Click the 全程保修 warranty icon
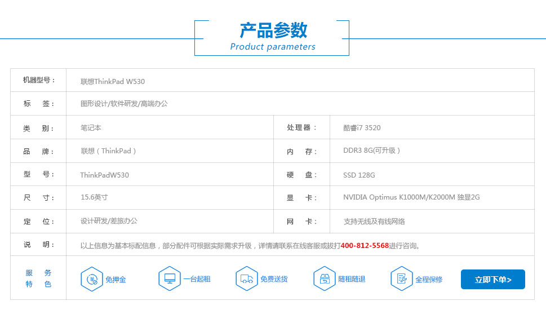 [402, 278]
